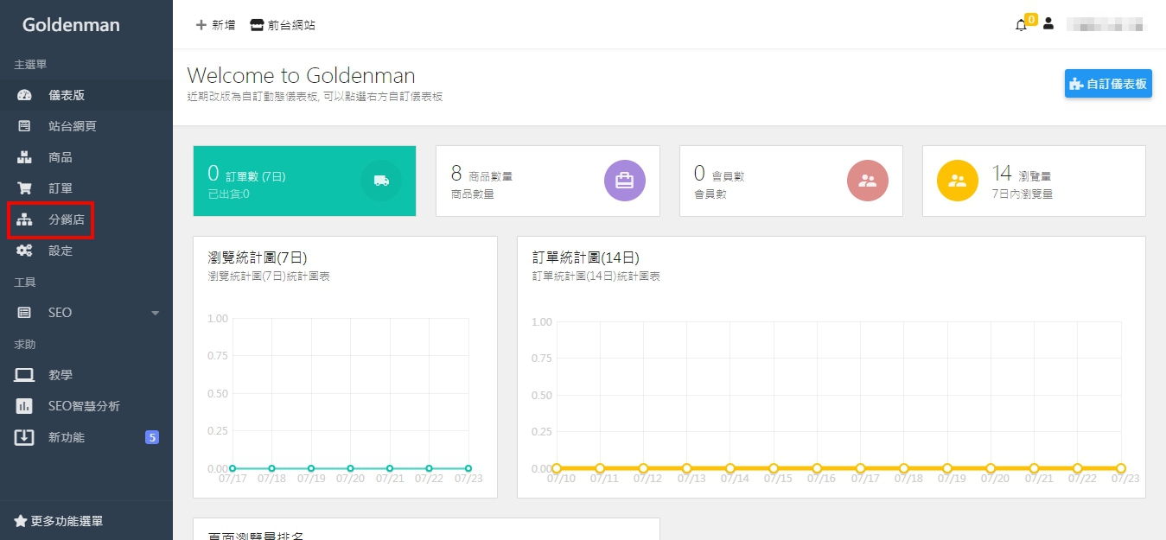1166x540 pixels.
Task: Click the Goldenman logo text
Action: (71, 24)
